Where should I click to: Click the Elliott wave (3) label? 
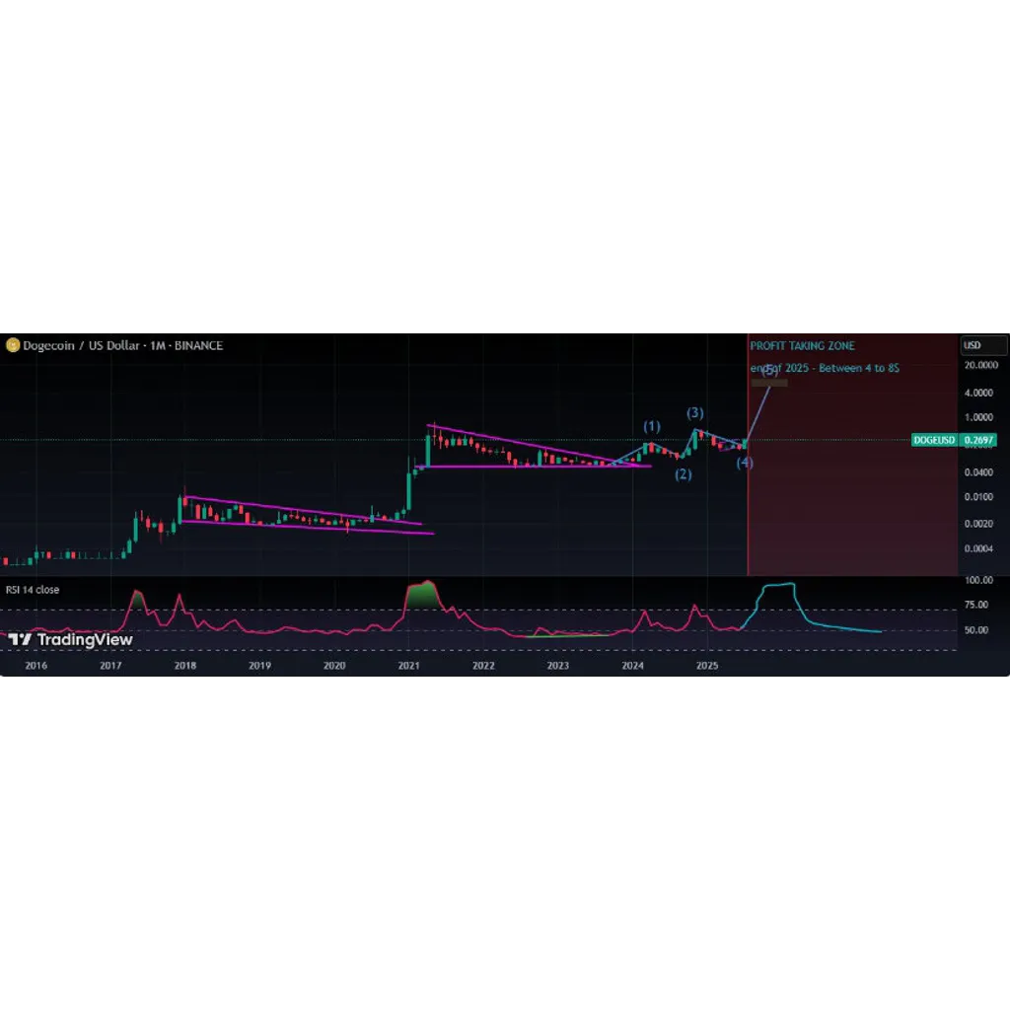695,413
